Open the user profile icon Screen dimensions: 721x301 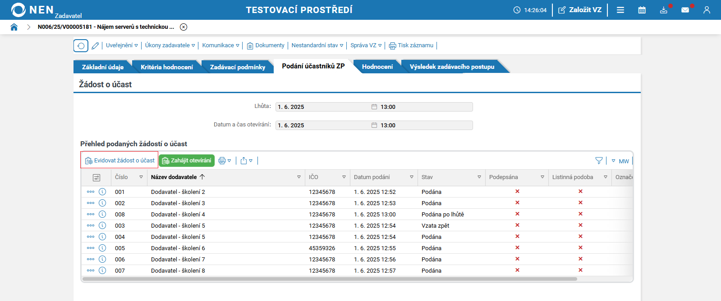click(x=707, y=10)
